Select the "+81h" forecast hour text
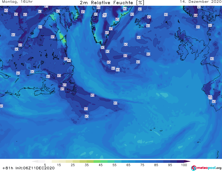222x171 pixels. coord(8,168)
